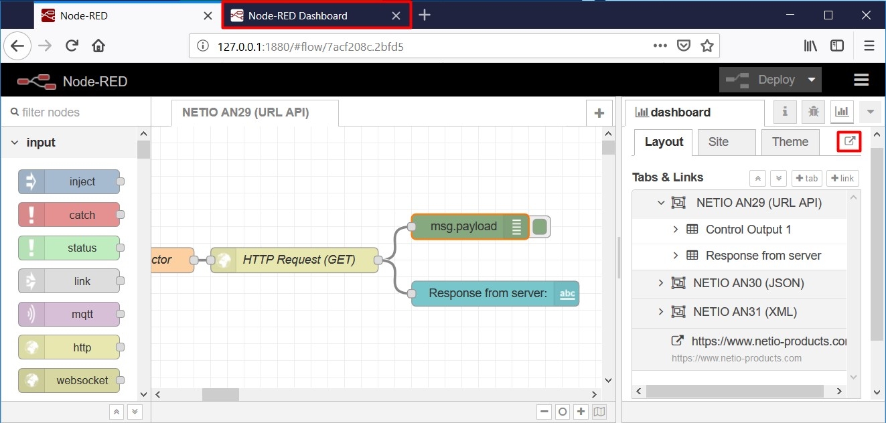The width and height of the screenshot is (886, 423).
Task: Toggle the canvas navigator map
Action: click(599, 412)
